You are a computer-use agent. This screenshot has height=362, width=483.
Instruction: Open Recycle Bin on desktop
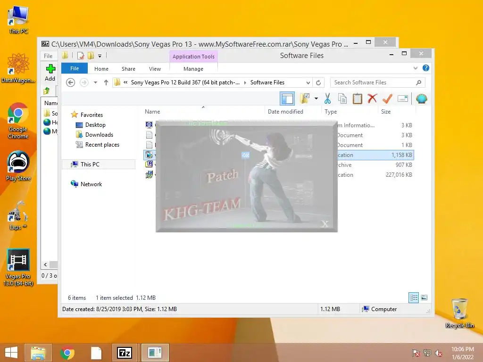(x=459, y=313)
